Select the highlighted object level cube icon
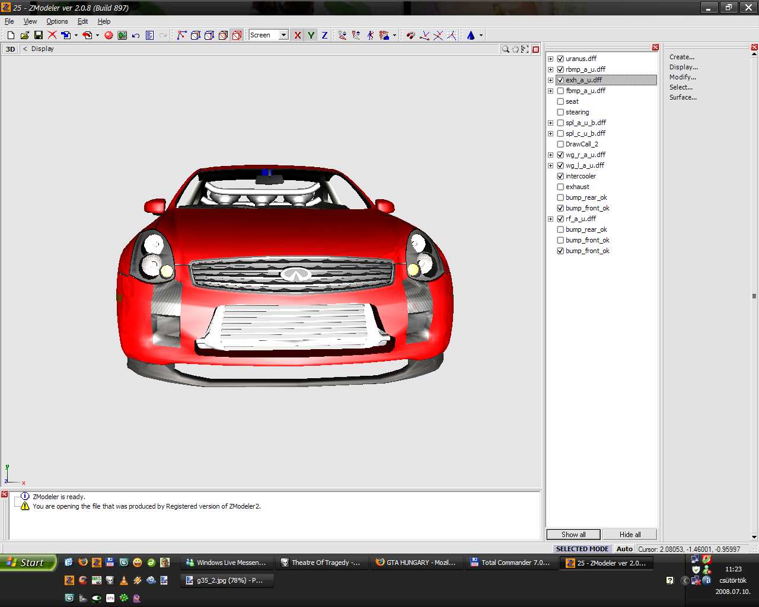Image resolution: width=759 pixels, height=607 pixels. point(237,36)
